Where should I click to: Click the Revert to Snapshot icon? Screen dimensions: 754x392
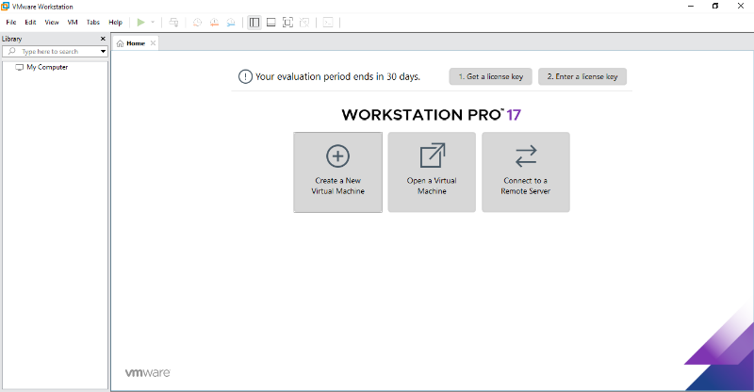pos(214,22)
